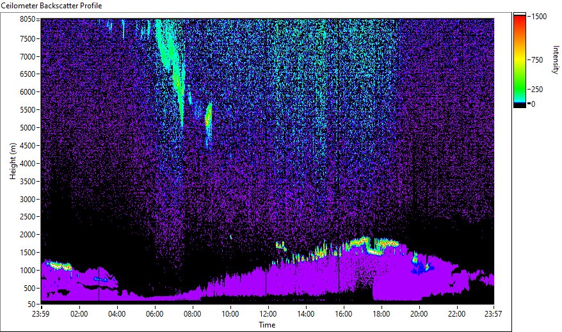The image size is (562, 332).
Task: Click the 20:00 time axis label
Action: click(x=419, y=314)
